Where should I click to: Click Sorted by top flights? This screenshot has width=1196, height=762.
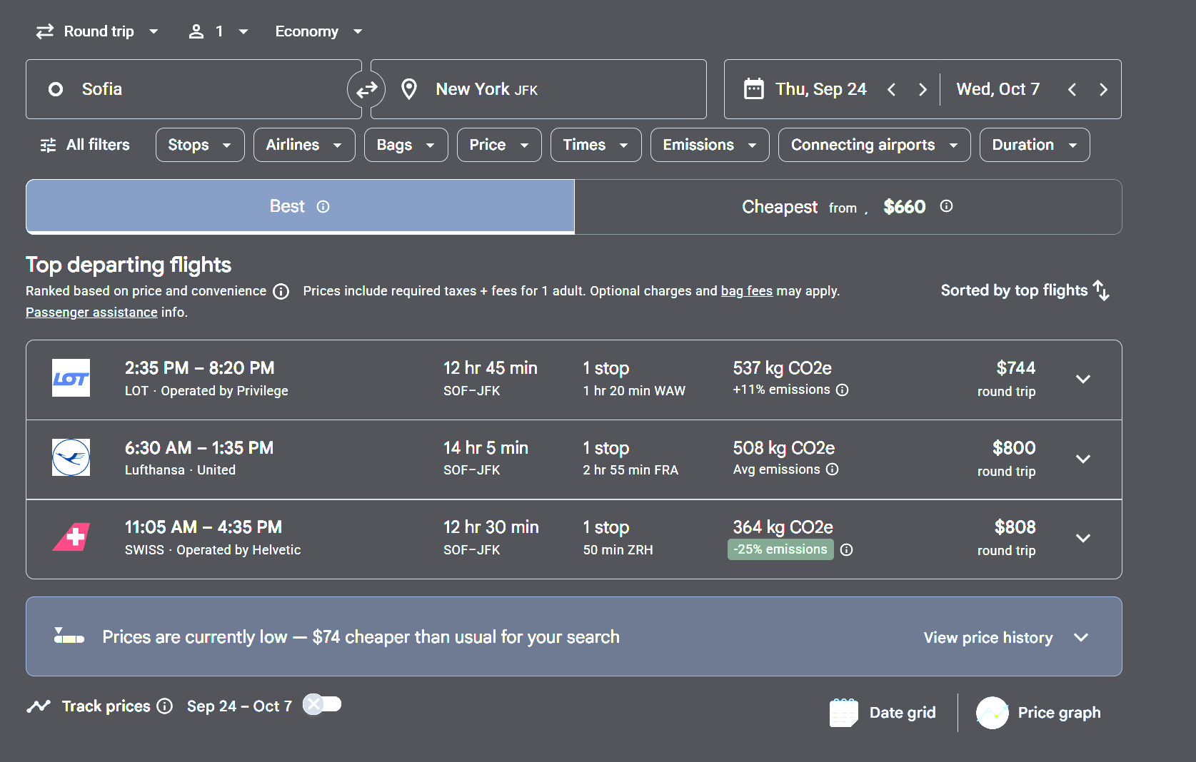pos(1014,290)
